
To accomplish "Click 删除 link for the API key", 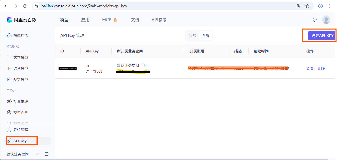I will pyautogui.click(x=322, y=68).
